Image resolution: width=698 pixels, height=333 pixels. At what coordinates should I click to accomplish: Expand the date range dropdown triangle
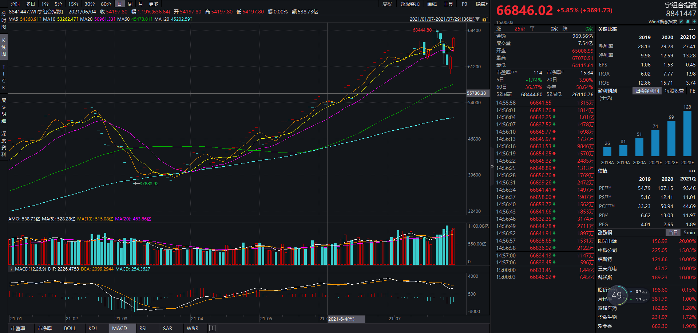point(477,19)
